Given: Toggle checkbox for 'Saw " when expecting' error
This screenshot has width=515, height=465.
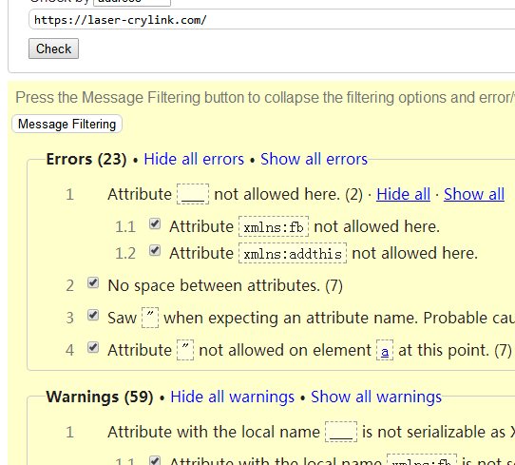Looking at the screenshot, I should pos(93,315).
